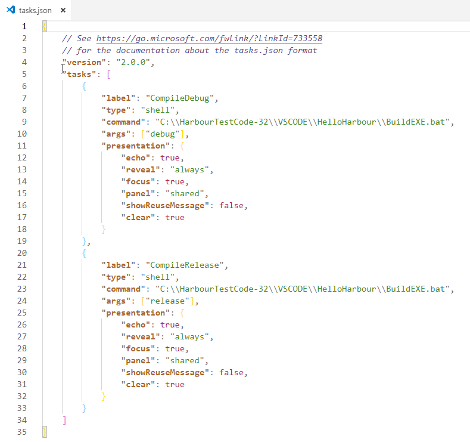Click line number 35 in the gutter

(24, 432)
